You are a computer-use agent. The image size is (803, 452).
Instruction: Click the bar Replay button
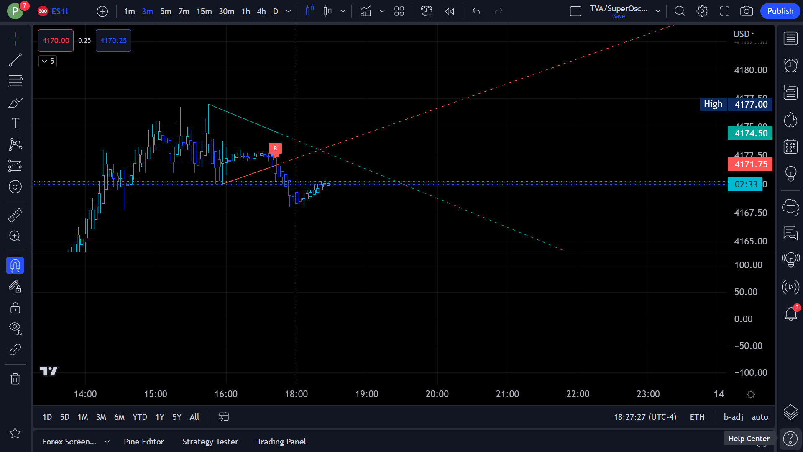click(450, 11)
